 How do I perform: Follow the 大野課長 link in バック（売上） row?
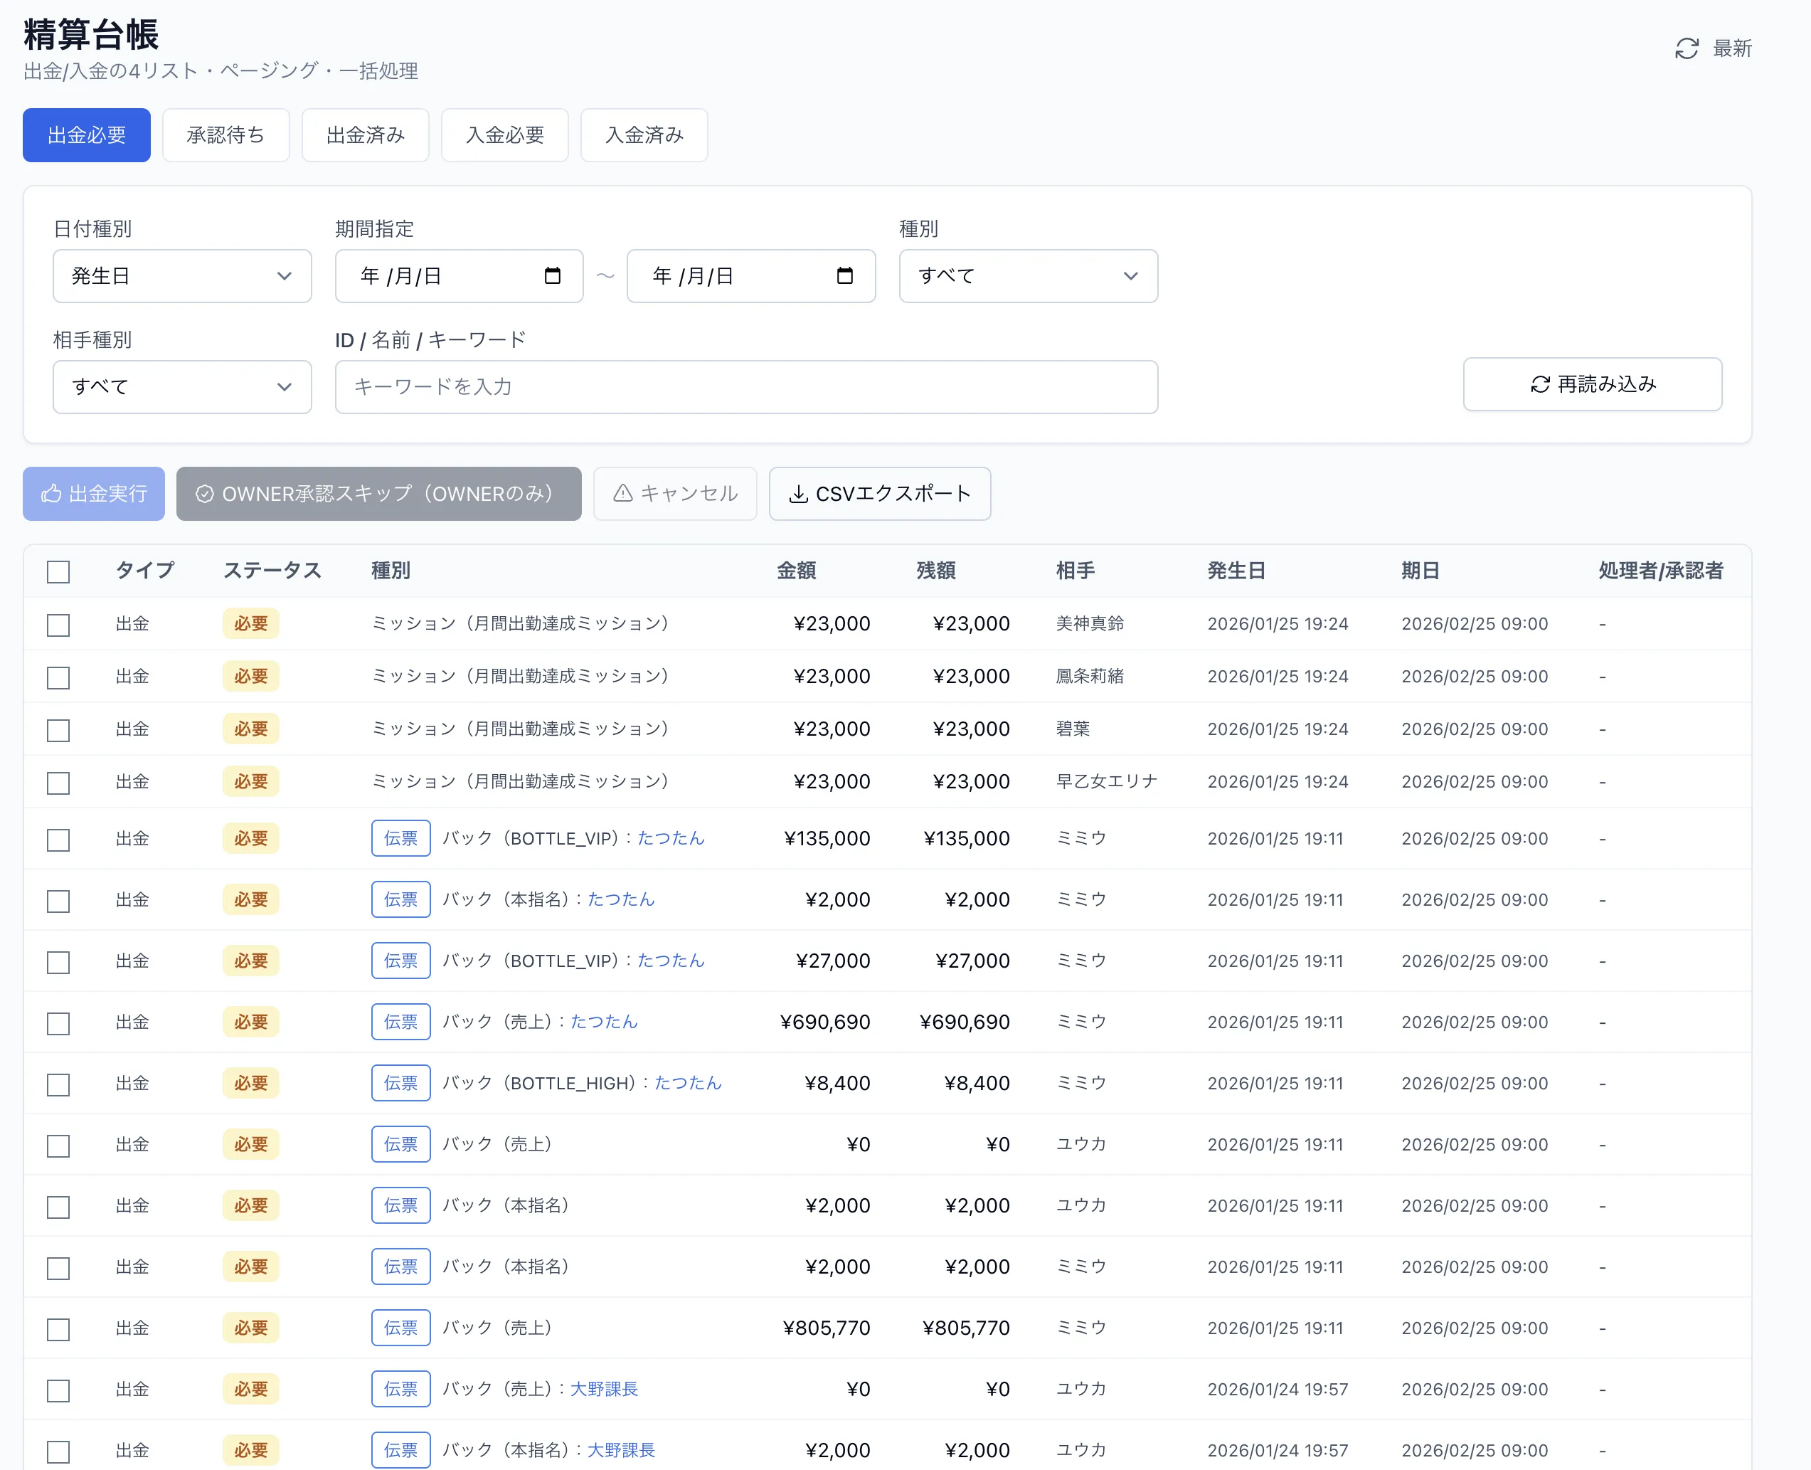(x=604, y=1389)
